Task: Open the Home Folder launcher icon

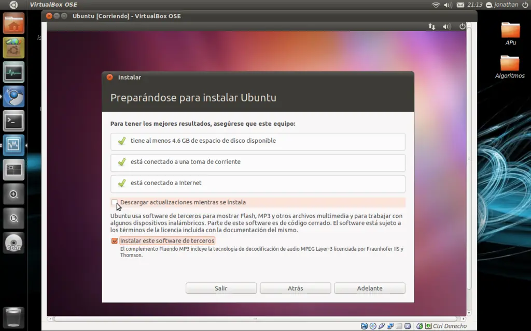Action: pos(13,23)
